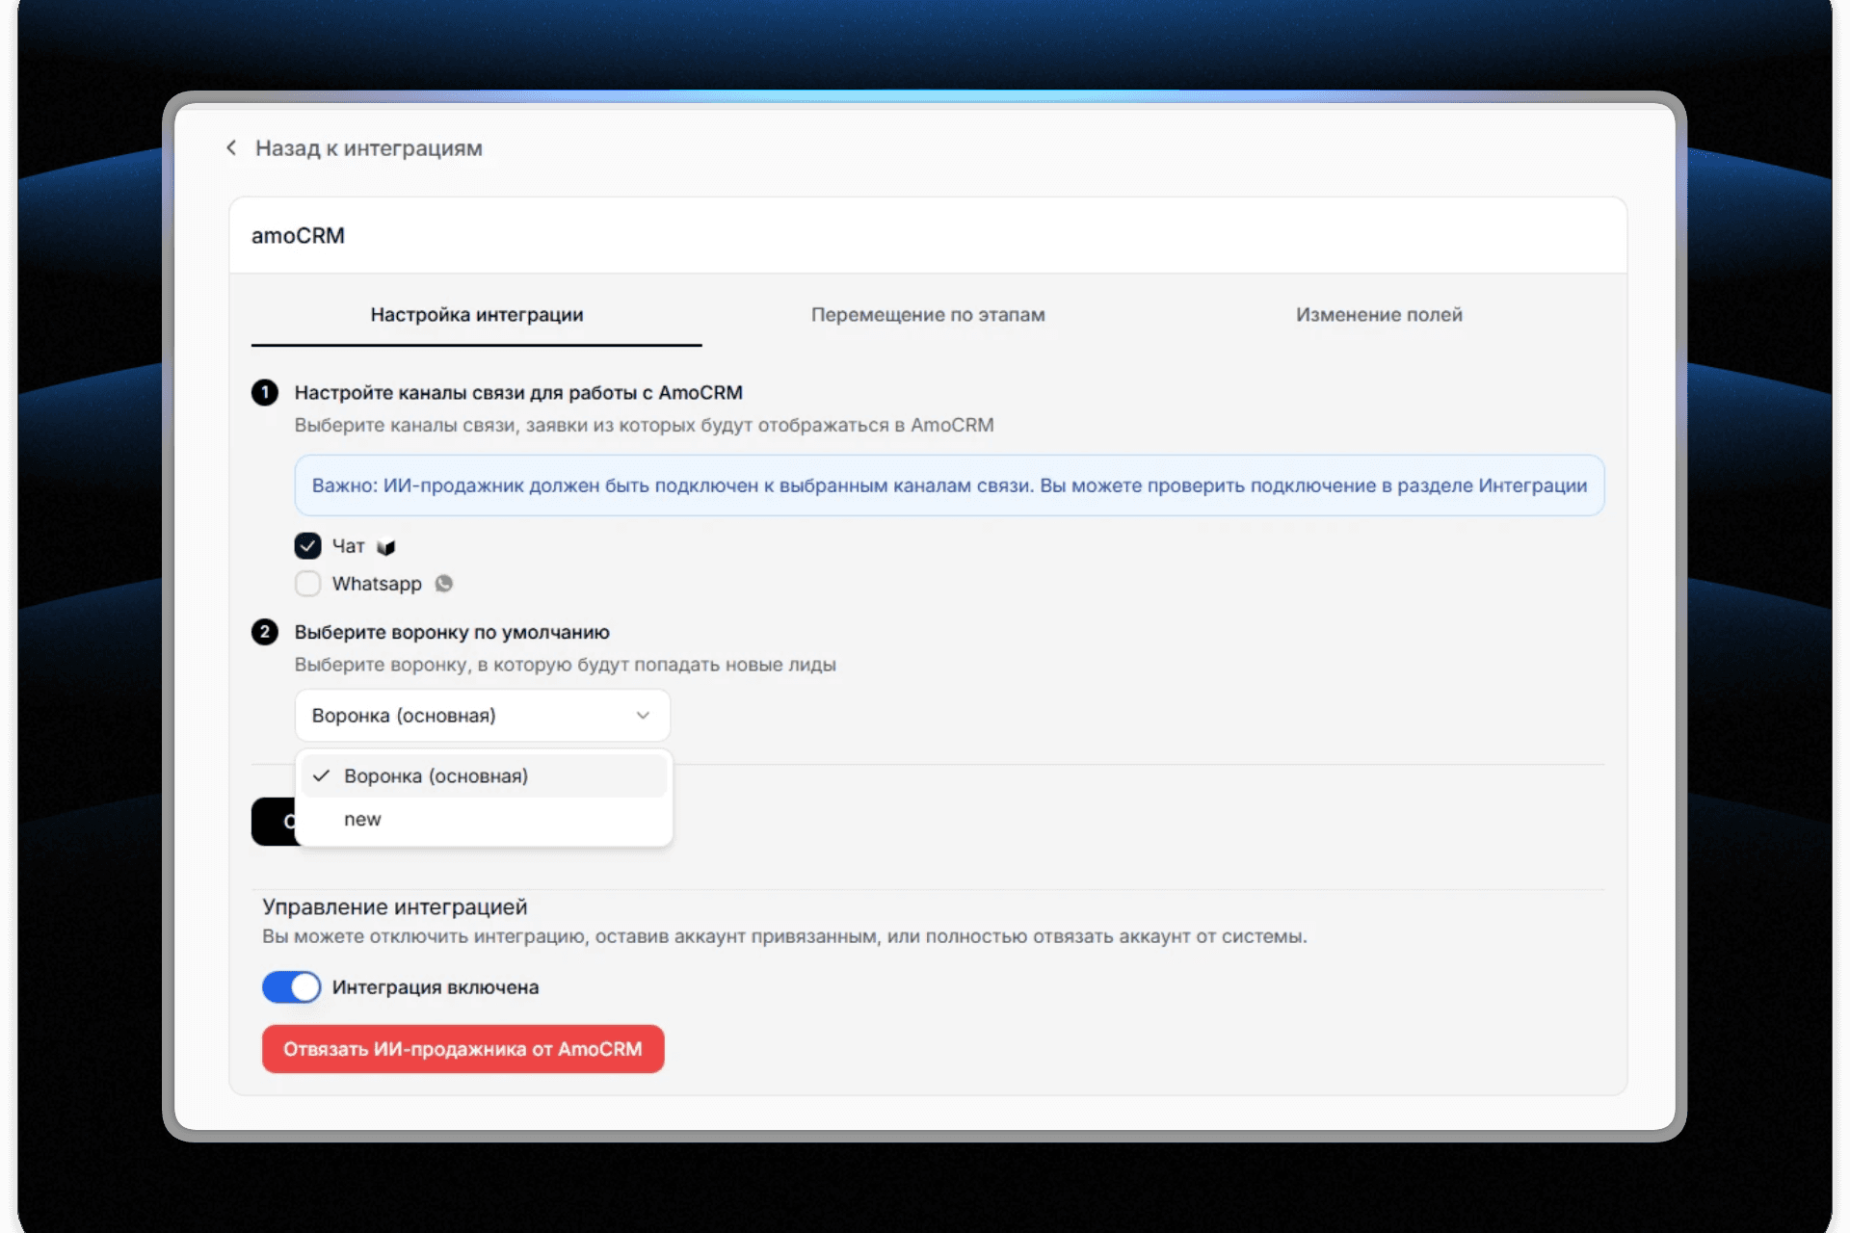Screen dimensions: 1850x1233
Task: Click the chat cube icon next to 'Чат'
Action: pos(386,547)
